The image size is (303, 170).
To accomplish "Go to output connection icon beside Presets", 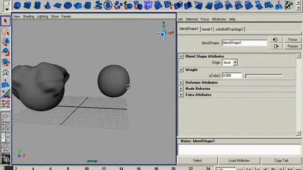I will [x=276, y=46].
